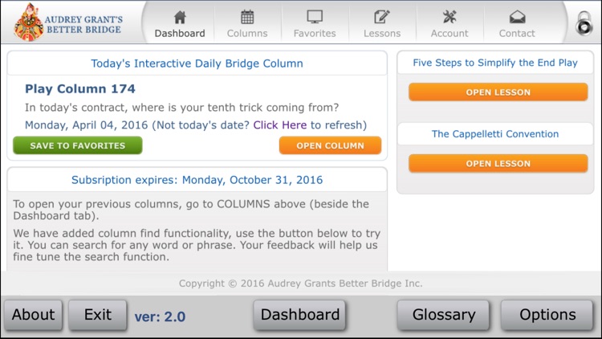Open the Lessons pencil icon
602x339 pixels.
pyautogui.click(x=382, y=18)
